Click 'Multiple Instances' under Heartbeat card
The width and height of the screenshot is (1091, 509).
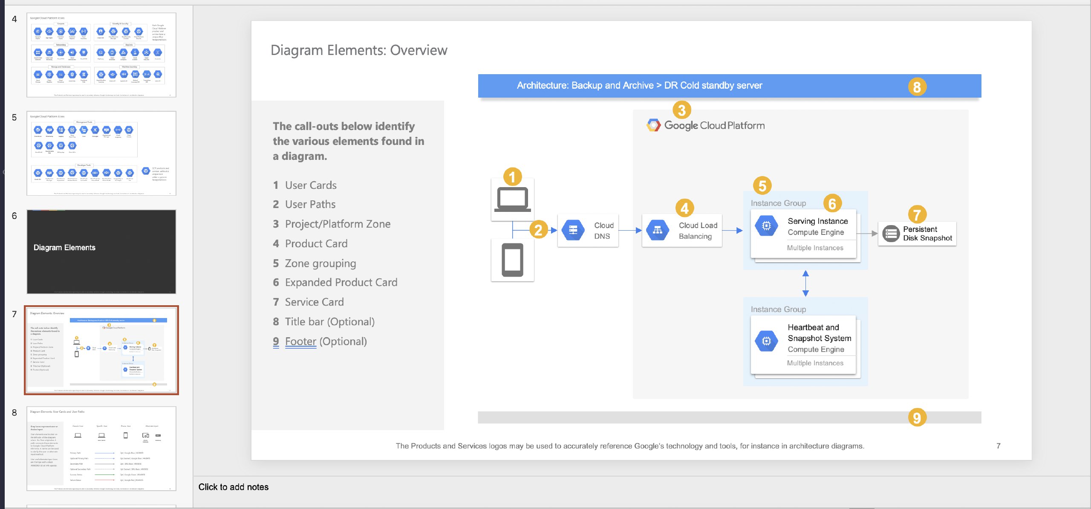pyautogui.click(x=815, y=363)
